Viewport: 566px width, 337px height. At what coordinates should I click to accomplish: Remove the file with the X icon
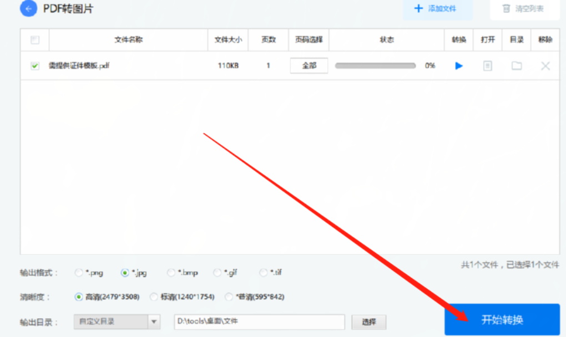[x=545, y=65]
